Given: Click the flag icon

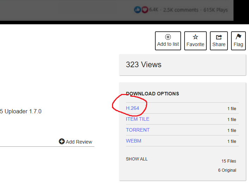Looking at the screenshot, I should point(238,37).
